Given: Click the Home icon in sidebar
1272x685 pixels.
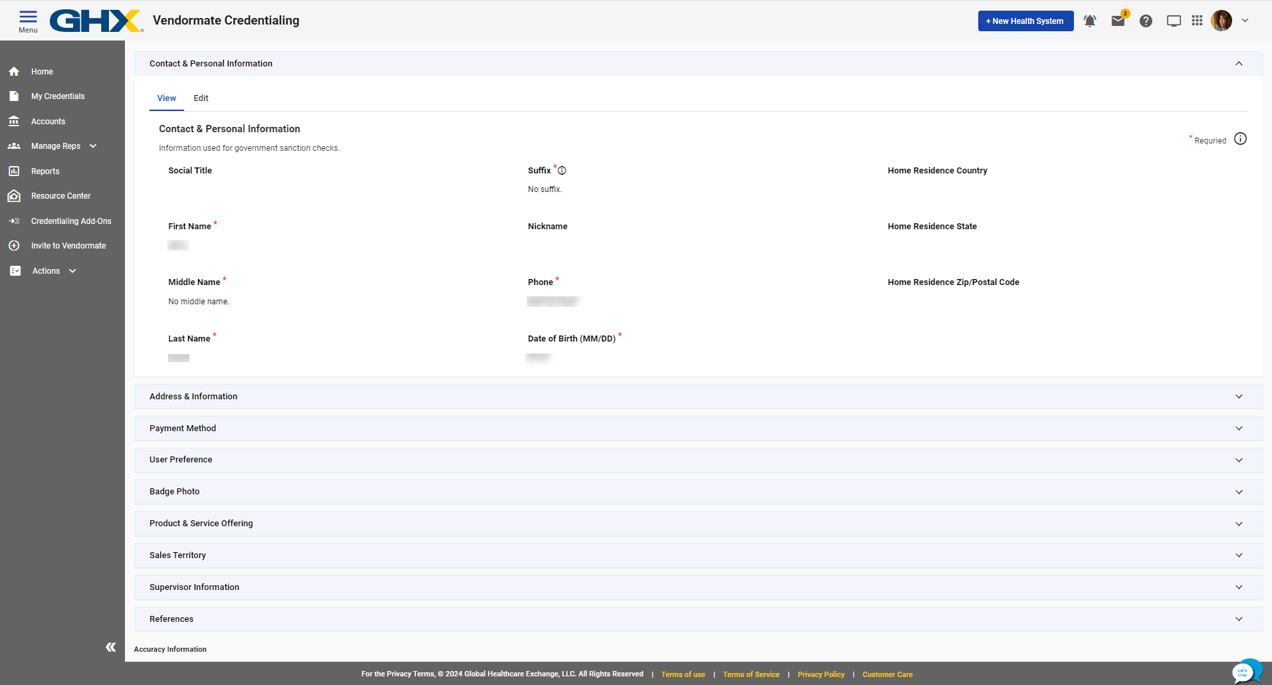Looking at the screenshot, I should pos(14,71).
